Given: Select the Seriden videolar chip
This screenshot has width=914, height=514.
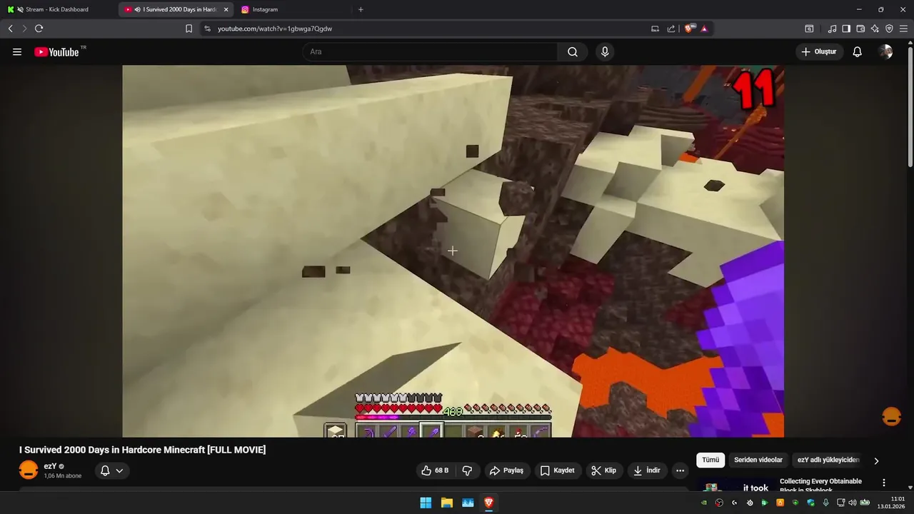Looking at the screenshot, I should pyautogui.click(x=758, y=460).
